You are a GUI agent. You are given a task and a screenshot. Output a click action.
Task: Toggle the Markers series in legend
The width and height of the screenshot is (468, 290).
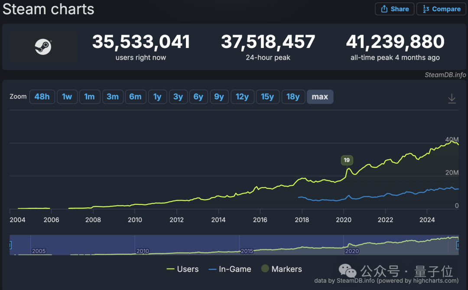(x=282, y=269)
